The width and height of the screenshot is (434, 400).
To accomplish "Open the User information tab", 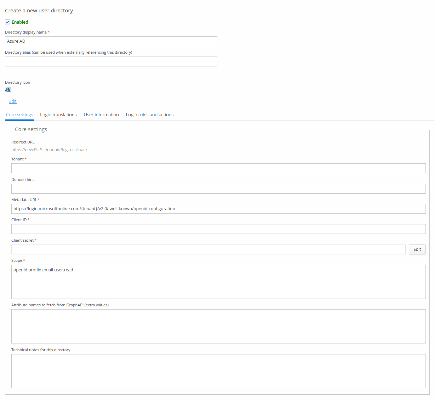I will pos(101,114).
